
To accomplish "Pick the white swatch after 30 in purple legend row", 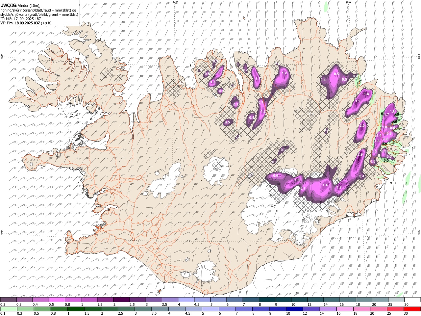I will [412, 300].
